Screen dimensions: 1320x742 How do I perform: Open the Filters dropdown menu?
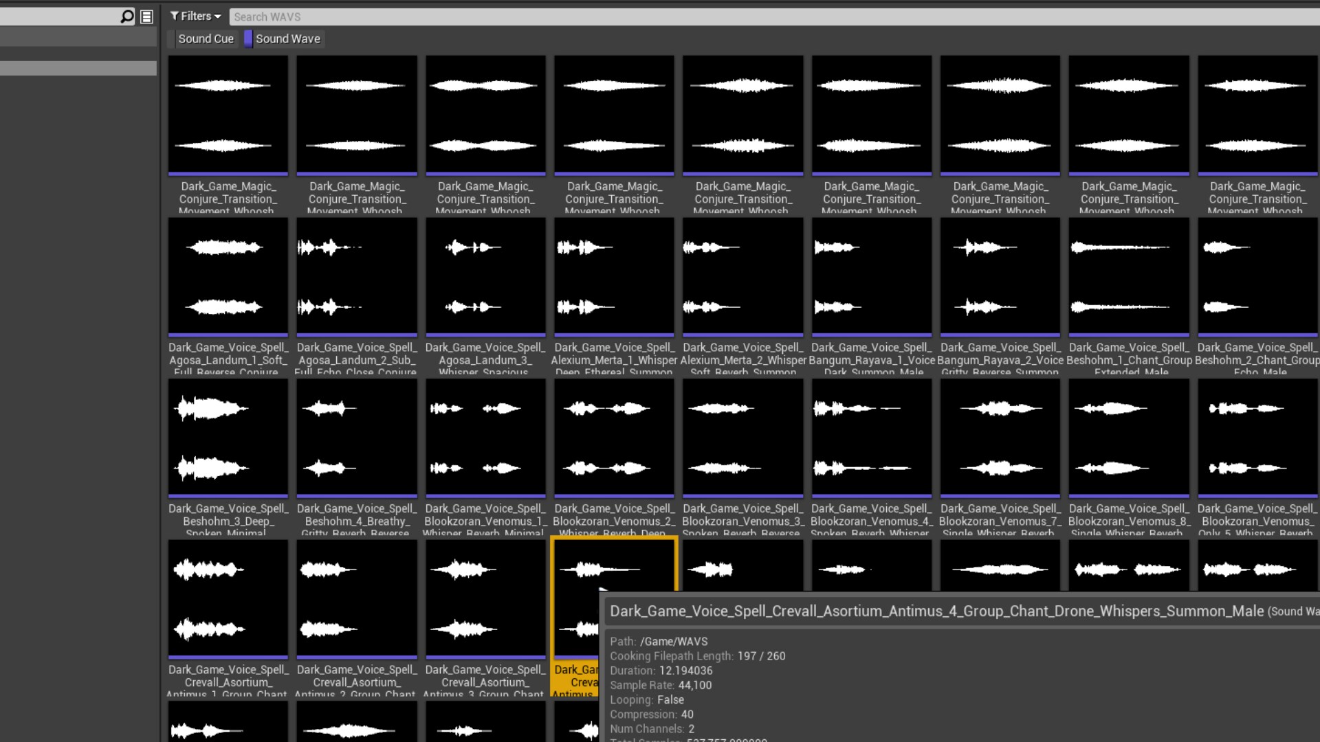[x=196, y=16]
